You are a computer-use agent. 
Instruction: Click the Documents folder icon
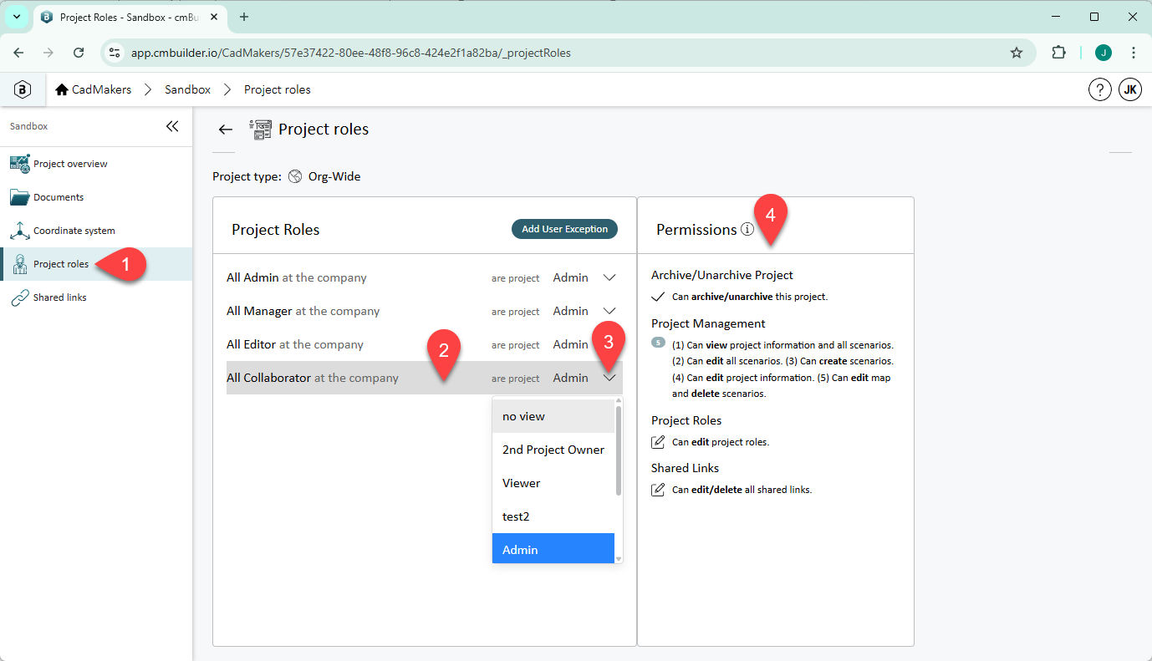coord(20,197)
